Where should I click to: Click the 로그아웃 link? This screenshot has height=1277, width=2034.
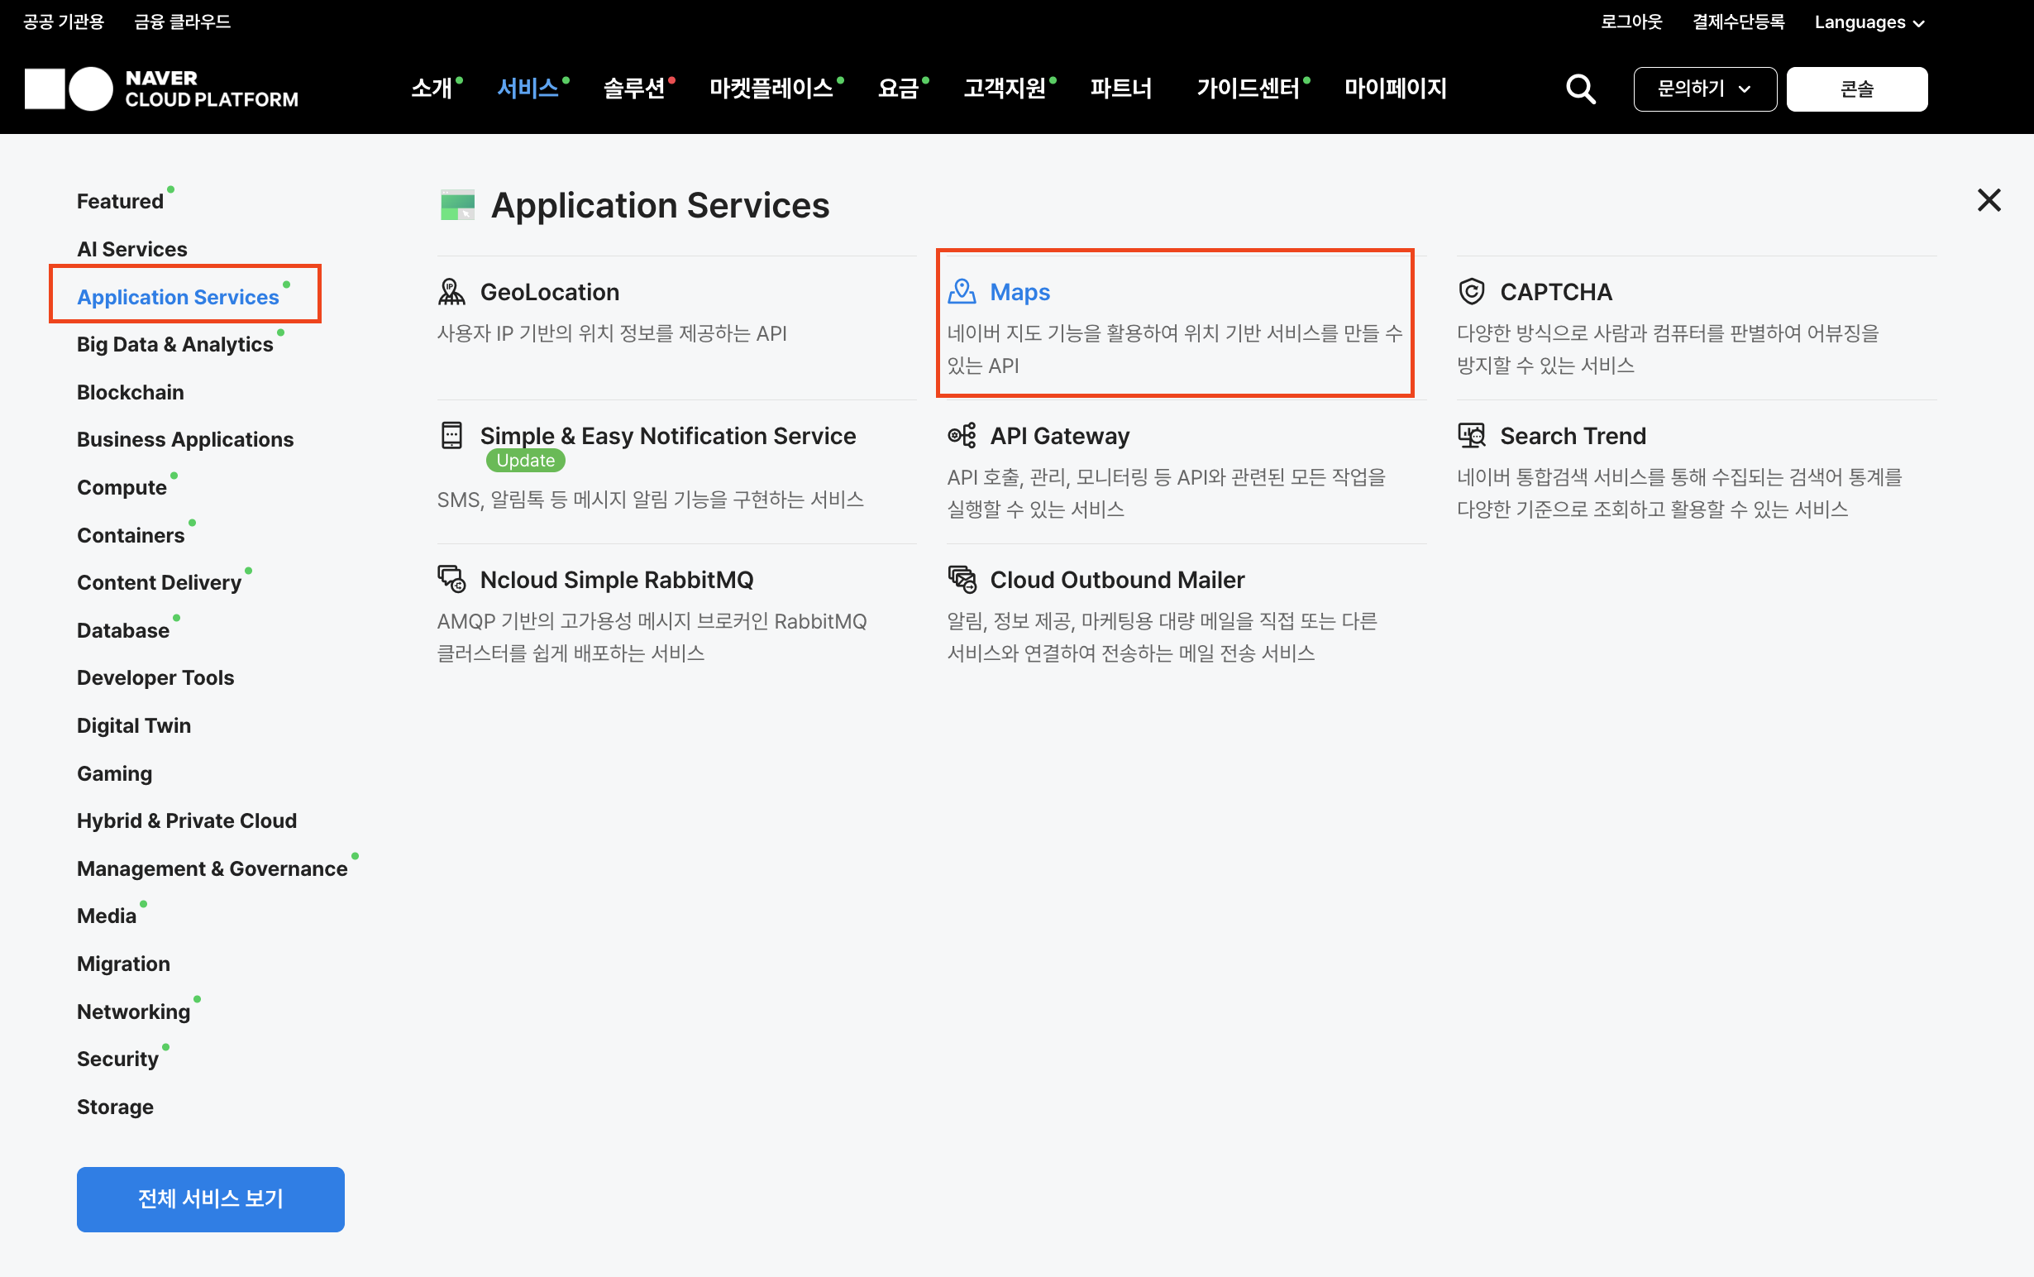(x=1631, y=22)
